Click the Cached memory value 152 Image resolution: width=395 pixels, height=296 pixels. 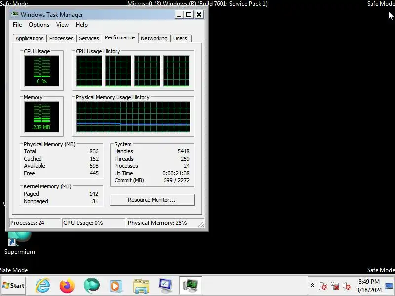click(x=94, y=159)
